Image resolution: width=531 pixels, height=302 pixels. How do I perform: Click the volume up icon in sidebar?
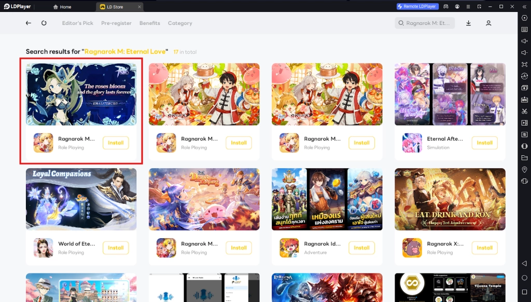pos(524,41)
